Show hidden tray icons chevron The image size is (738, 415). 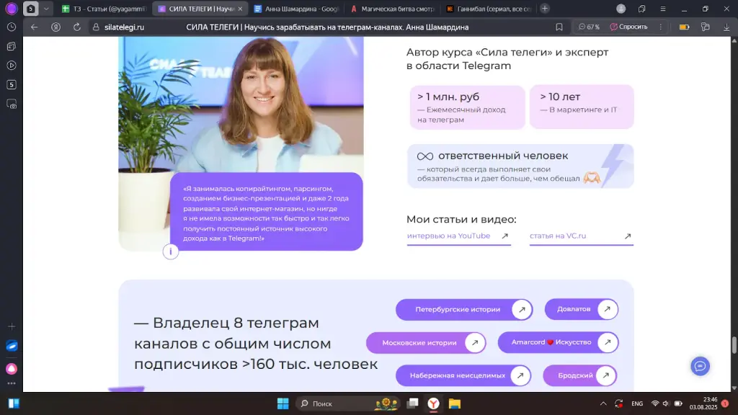603,403
